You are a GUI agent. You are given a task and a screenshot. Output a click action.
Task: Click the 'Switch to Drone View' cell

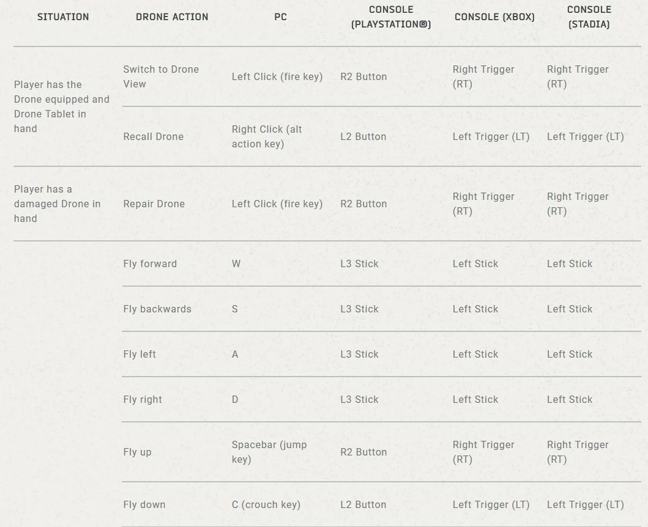pos(161,76)
